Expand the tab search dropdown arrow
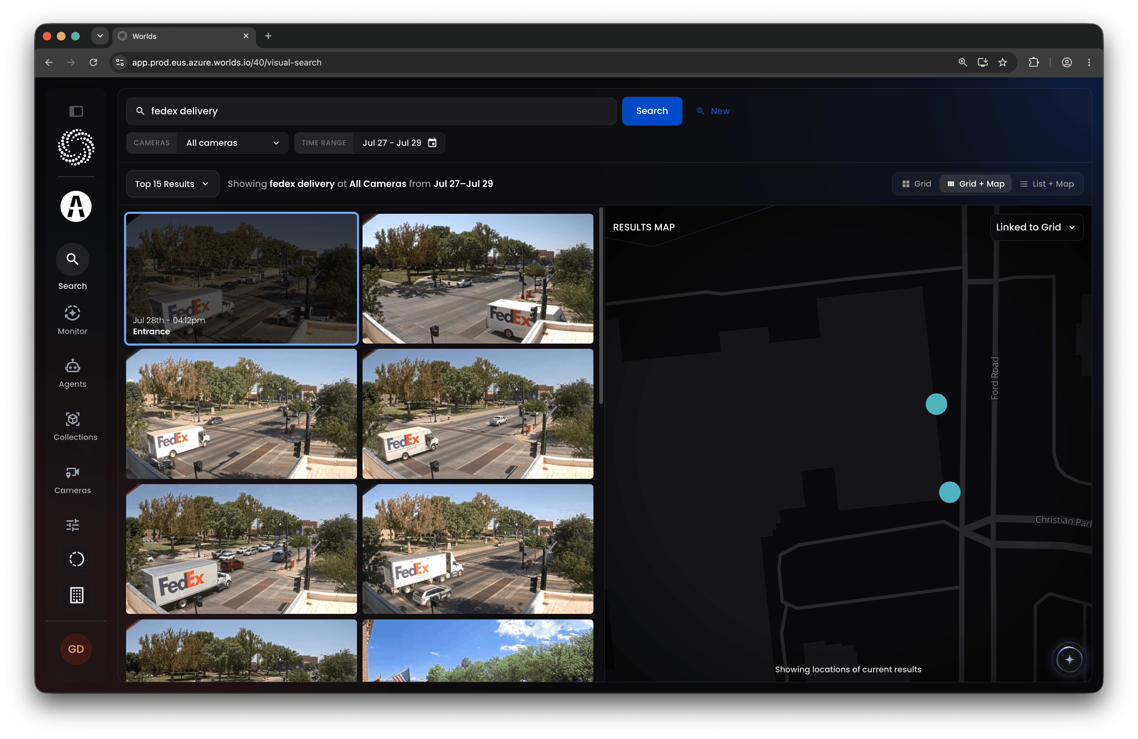The height and width of the screenshot is (739, 1138). click(x=100, y=36)
